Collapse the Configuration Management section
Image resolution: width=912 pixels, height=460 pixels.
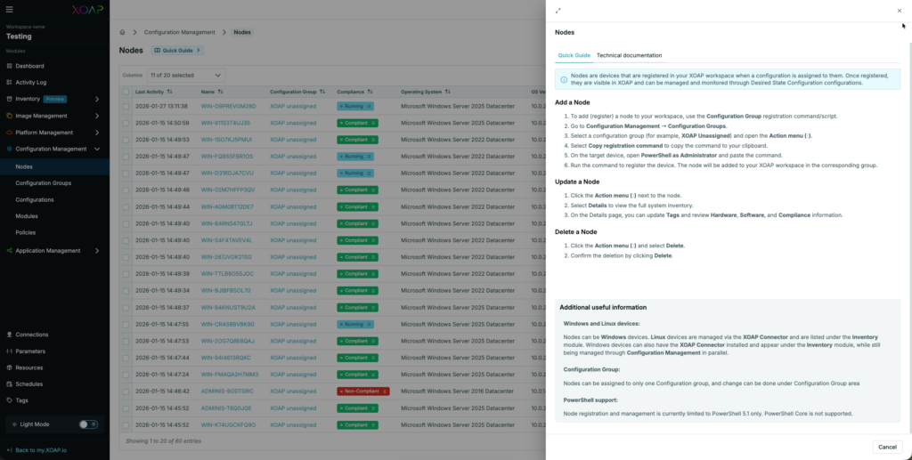pyautogui.click(x=96, y=149)
